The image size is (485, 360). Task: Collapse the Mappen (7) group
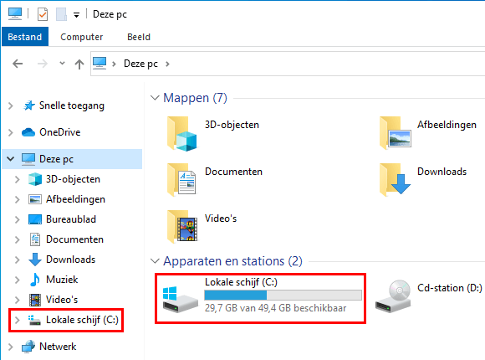point(155,98)
